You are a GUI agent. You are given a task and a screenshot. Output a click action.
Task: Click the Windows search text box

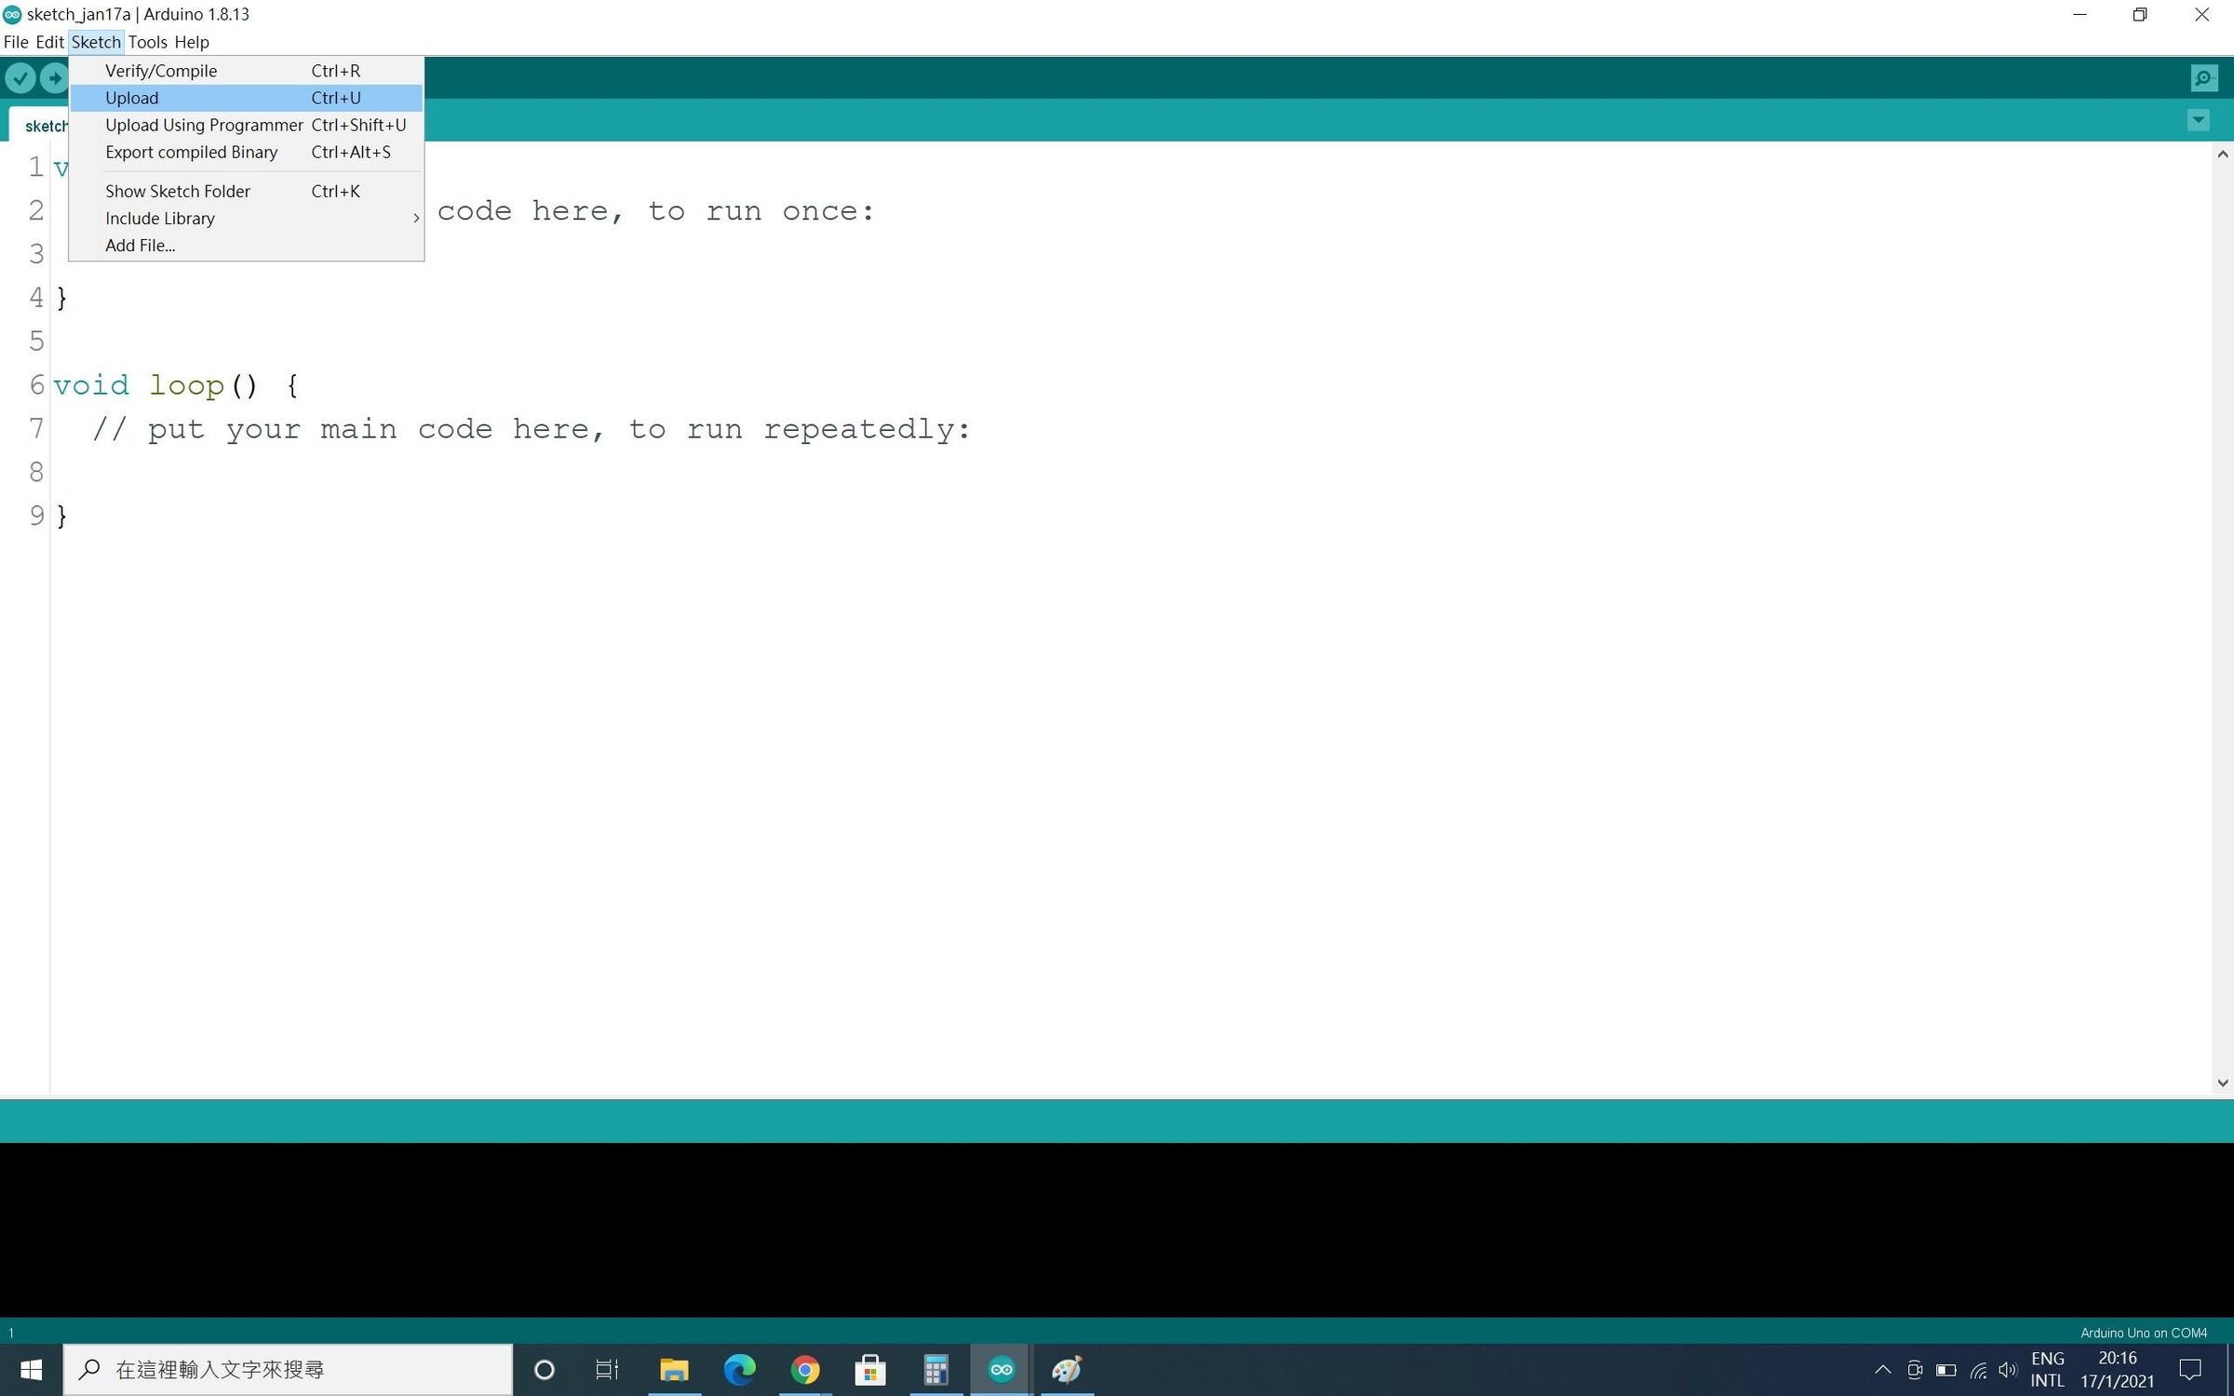289,1369
